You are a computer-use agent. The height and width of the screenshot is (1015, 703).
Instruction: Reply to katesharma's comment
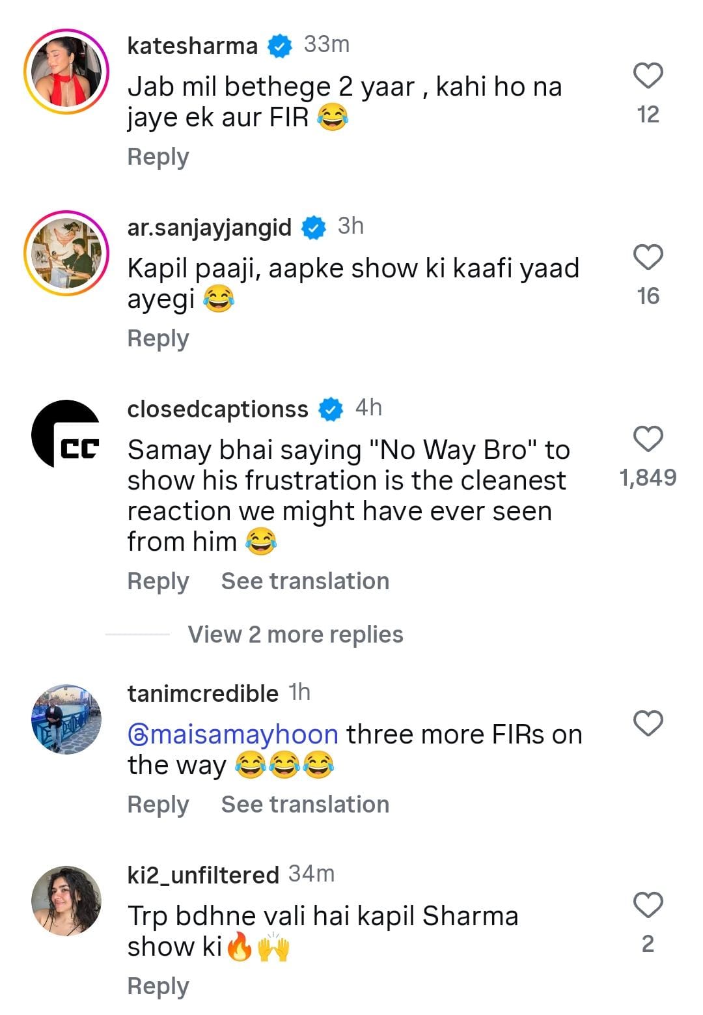158,157
